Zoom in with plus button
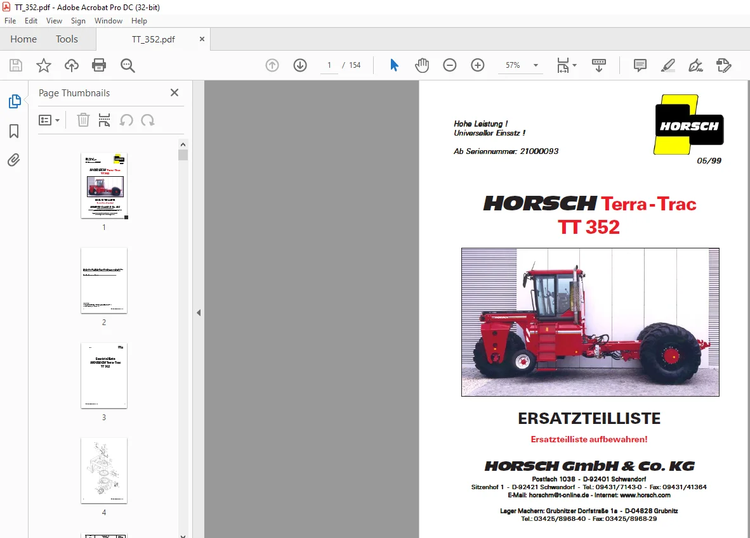This screenshot has height=538, width=750. pos(478,65)
